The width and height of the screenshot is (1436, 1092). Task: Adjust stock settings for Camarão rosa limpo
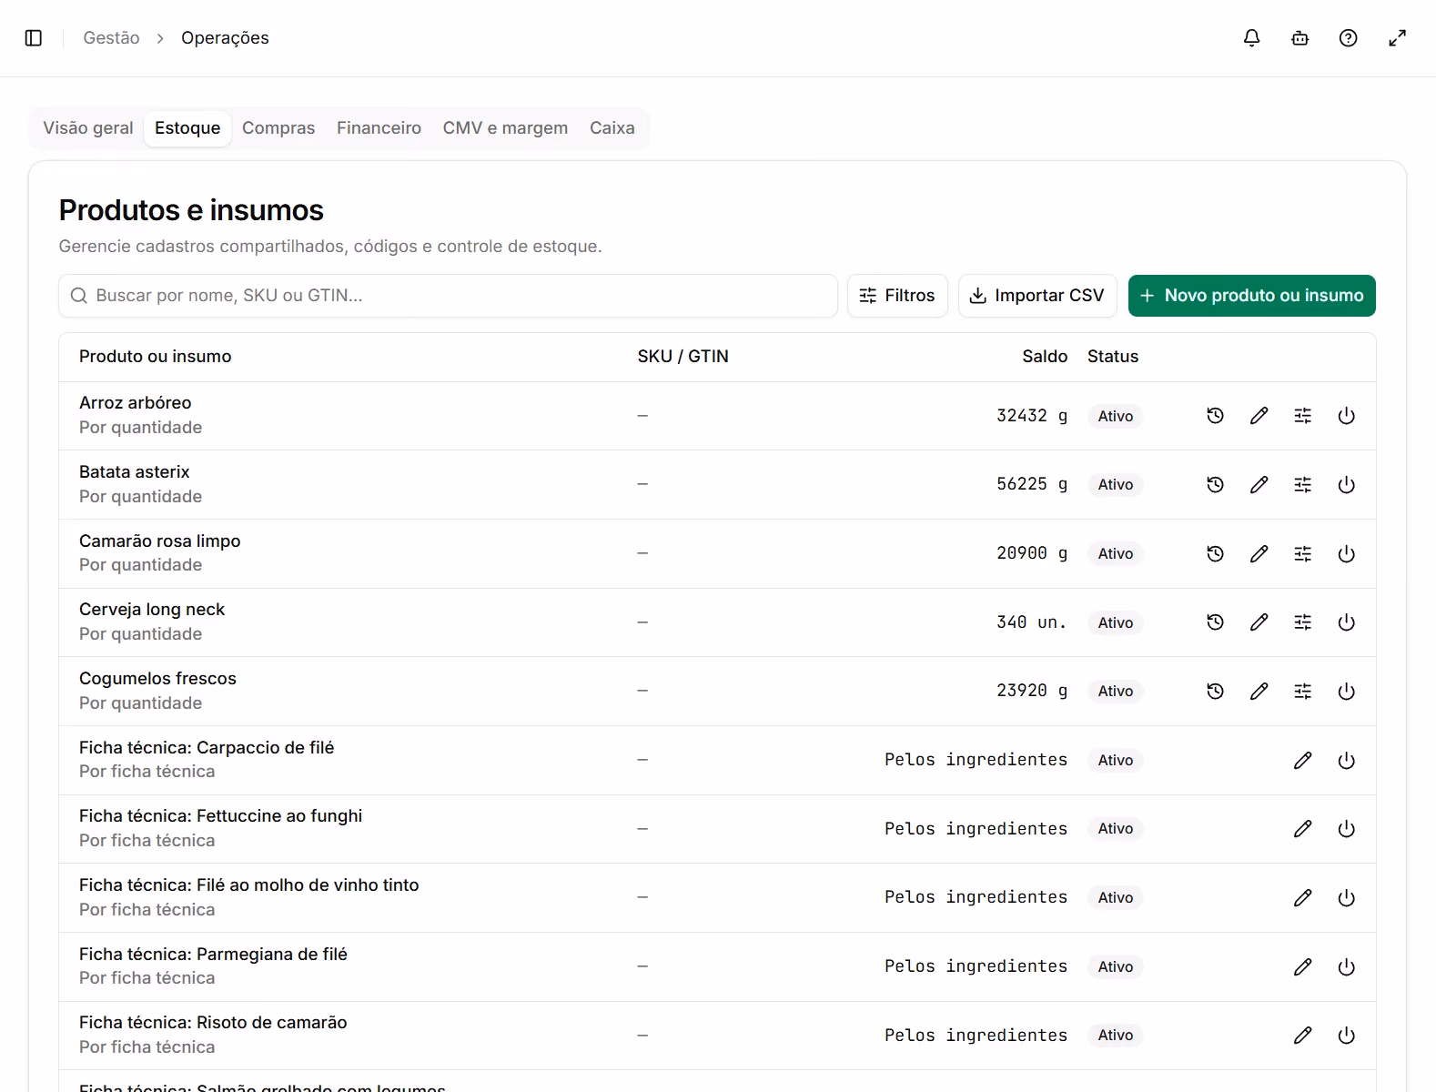tap(1303, 554)
